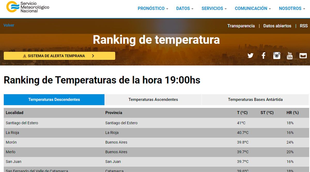This screenshot has height=172, width=310.
Task: Select the Temperaturas Bases Antártida tab
Action: 255,99
